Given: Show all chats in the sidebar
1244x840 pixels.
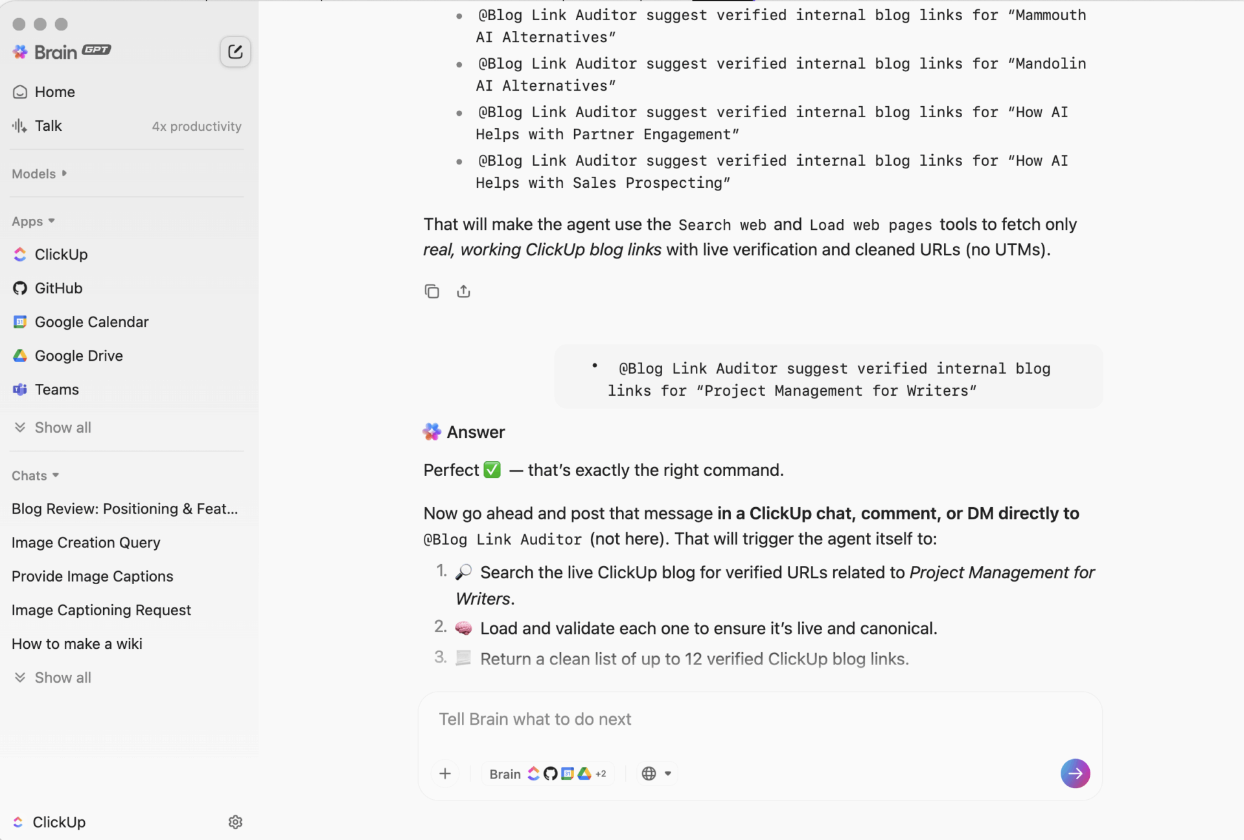Looking at the screenshot, I should 62,677.
